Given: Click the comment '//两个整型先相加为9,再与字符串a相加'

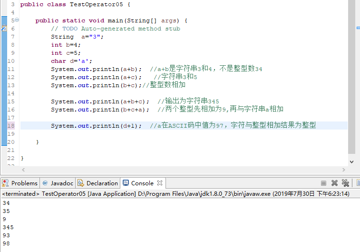Looking at the screenshot, I should [x=220, y=109].
